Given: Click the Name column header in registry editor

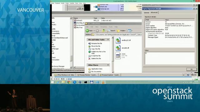Looking at the screenshot, I should (83, 18).
